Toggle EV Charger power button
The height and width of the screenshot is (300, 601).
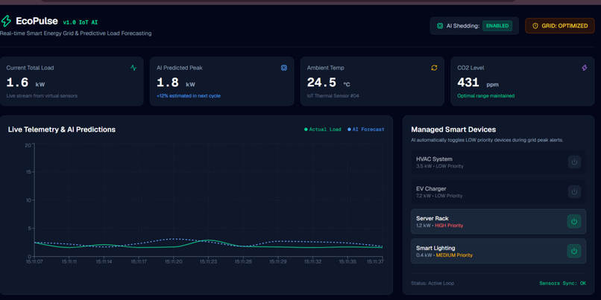574,192
